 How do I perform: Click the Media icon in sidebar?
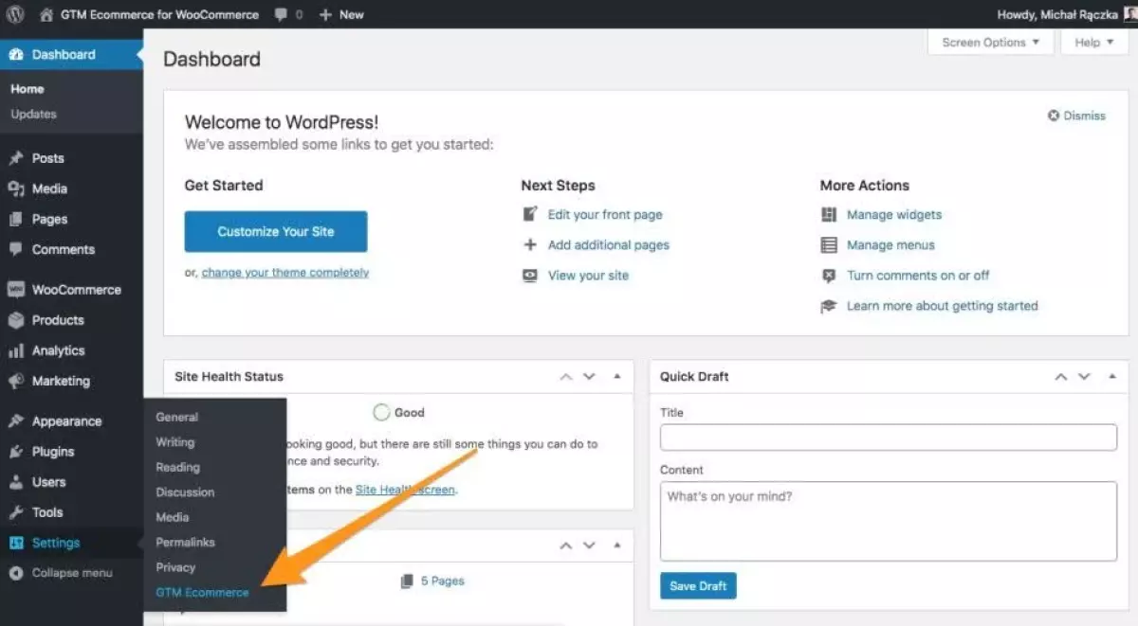[x=16, y=188]
